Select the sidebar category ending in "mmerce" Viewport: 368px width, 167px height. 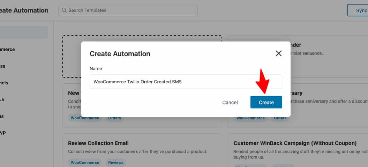click(8, 50)
